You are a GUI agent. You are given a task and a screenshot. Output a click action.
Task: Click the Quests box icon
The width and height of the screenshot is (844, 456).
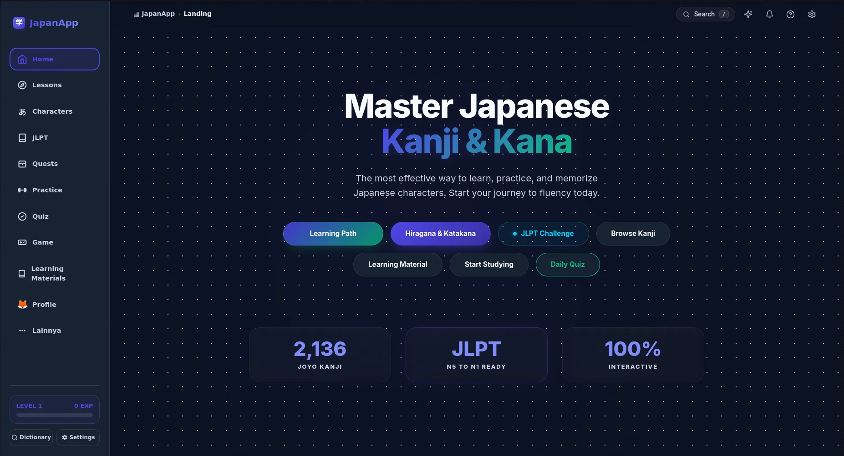point(22,164)
